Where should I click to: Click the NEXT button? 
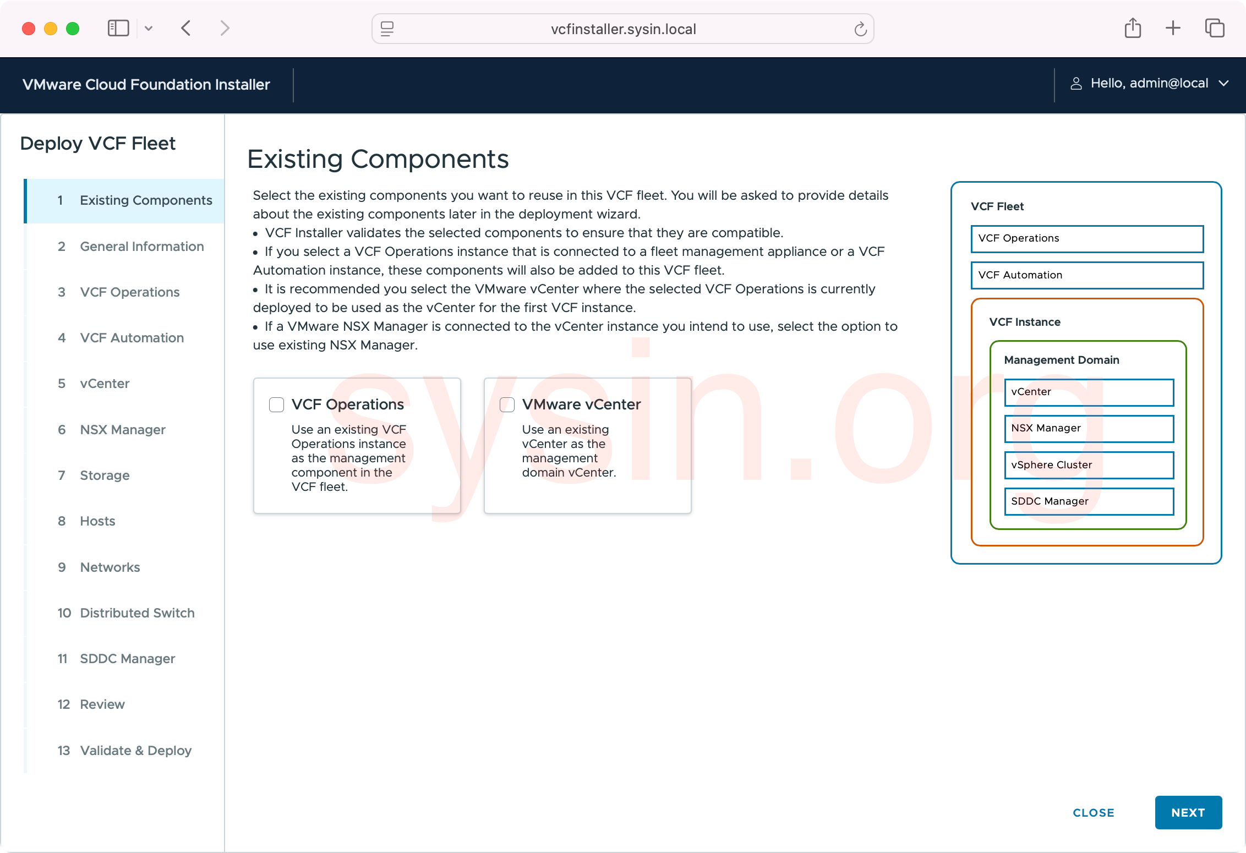point(1188,812)
